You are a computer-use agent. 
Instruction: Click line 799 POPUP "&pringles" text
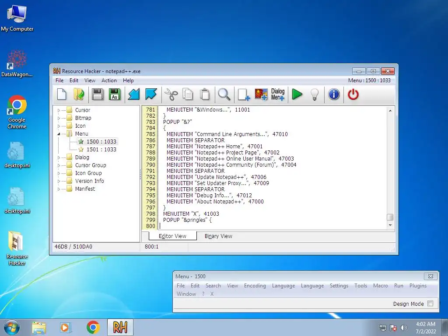click(187, 220)
